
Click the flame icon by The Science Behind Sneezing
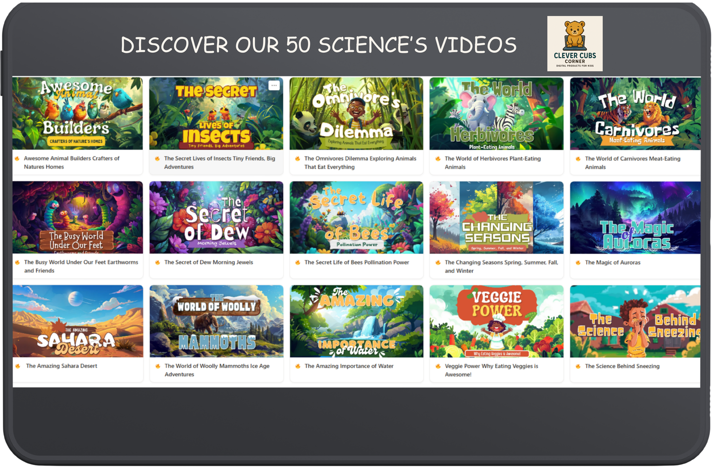pos(578,366)
